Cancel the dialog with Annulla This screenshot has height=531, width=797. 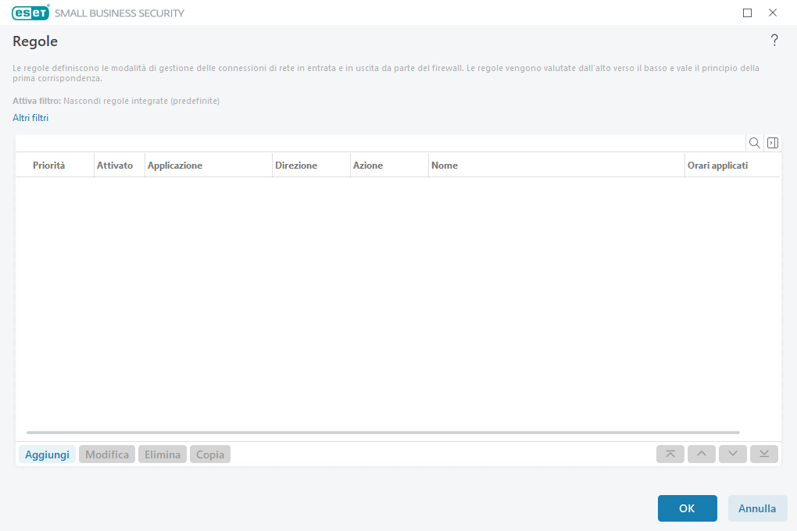[757, 508]
